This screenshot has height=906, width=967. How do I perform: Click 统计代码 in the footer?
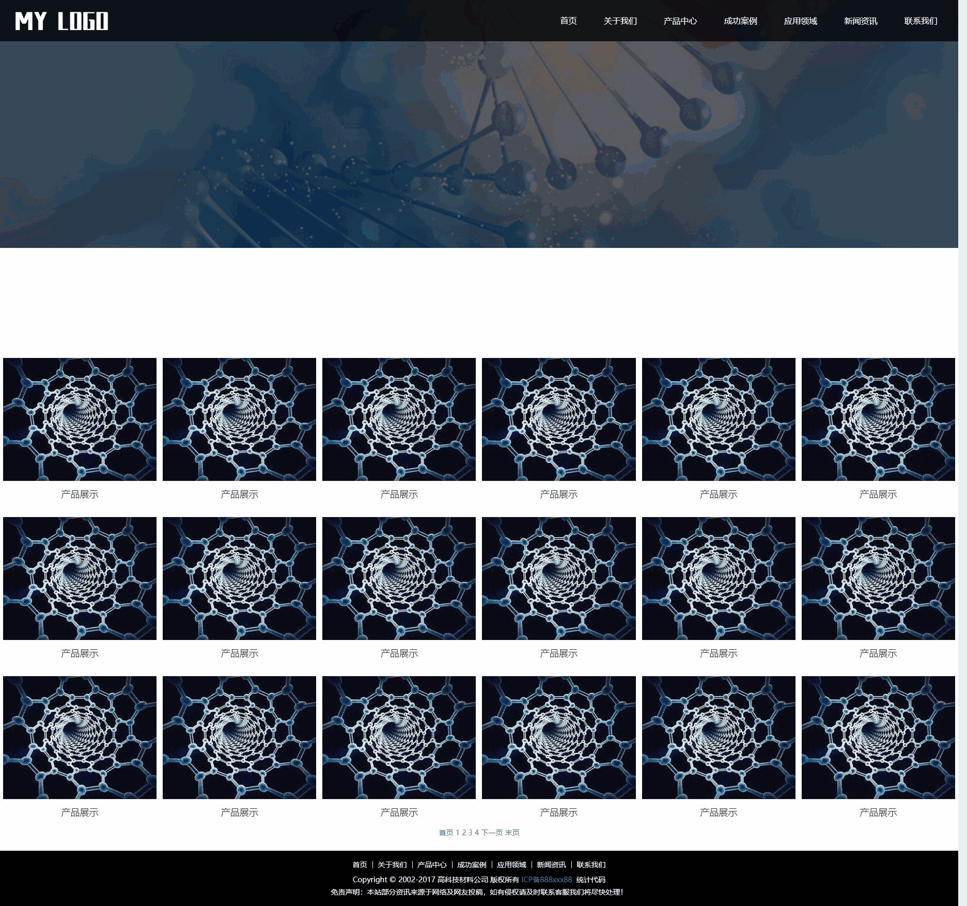(x=590, y=880)
